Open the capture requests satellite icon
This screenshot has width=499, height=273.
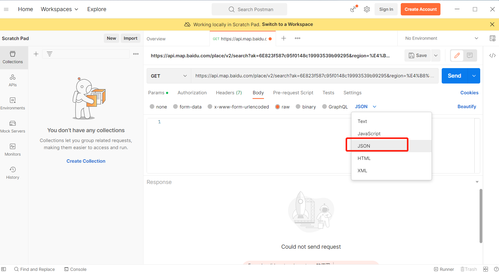tap(354, 9)
